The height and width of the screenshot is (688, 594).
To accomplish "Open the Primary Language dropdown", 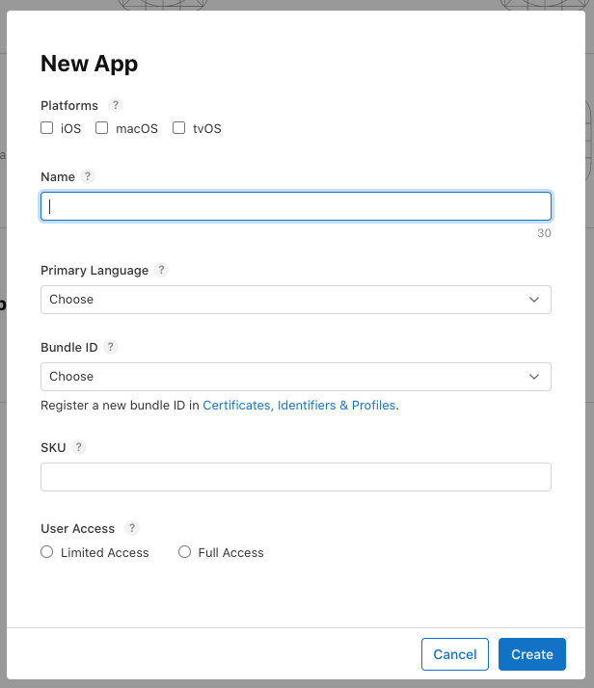I will pos(296,300).
